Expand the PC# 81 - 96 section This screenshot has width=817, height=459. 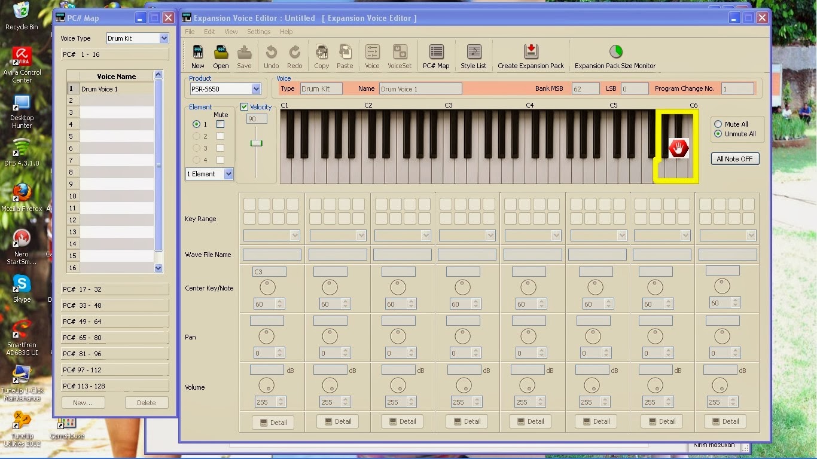(115, 353)
